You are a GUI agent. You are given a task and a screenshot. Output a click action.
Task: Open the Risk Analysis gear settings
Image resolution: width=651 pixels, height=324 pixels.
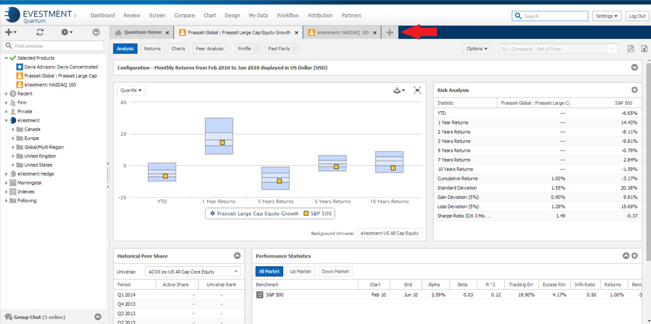point(634,90)
